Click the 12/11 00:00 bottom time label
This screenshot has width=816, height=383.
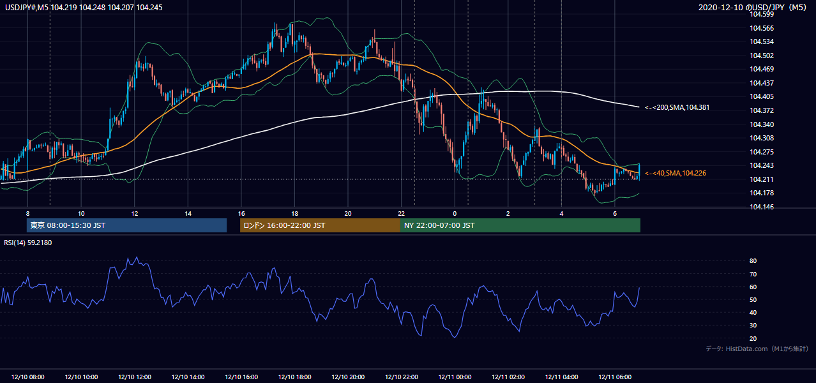pyautogui.click(x=455, y=377)
